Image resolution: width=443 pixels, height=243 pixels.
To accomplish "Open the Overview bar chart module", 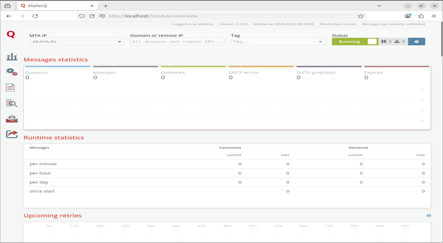I will (x=12, y=56).
